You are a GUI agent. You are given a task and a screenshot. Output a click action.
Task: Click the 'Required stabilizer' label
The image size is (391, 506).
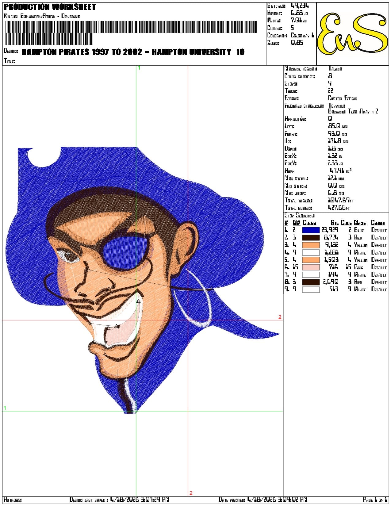pos(304,105)
